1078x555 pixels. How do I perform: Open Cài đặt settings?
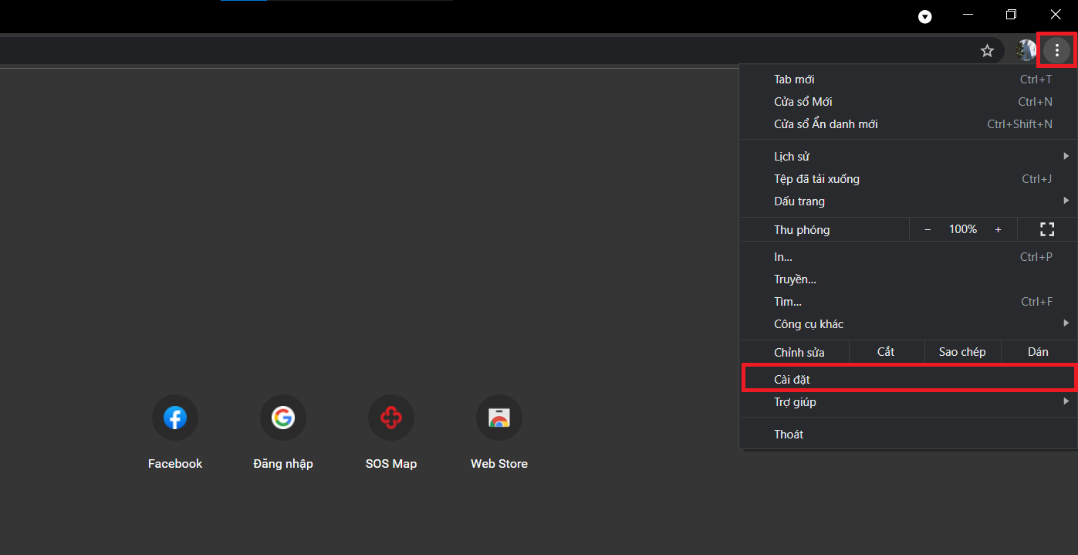(x=908, y=379)
